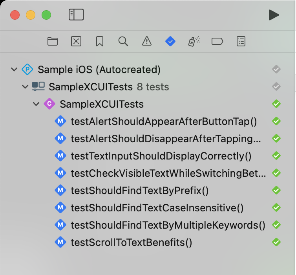Viewport: 296px width, 275px height.
Task: Open the Debug navigator spray icon
Action: [194, 41]
